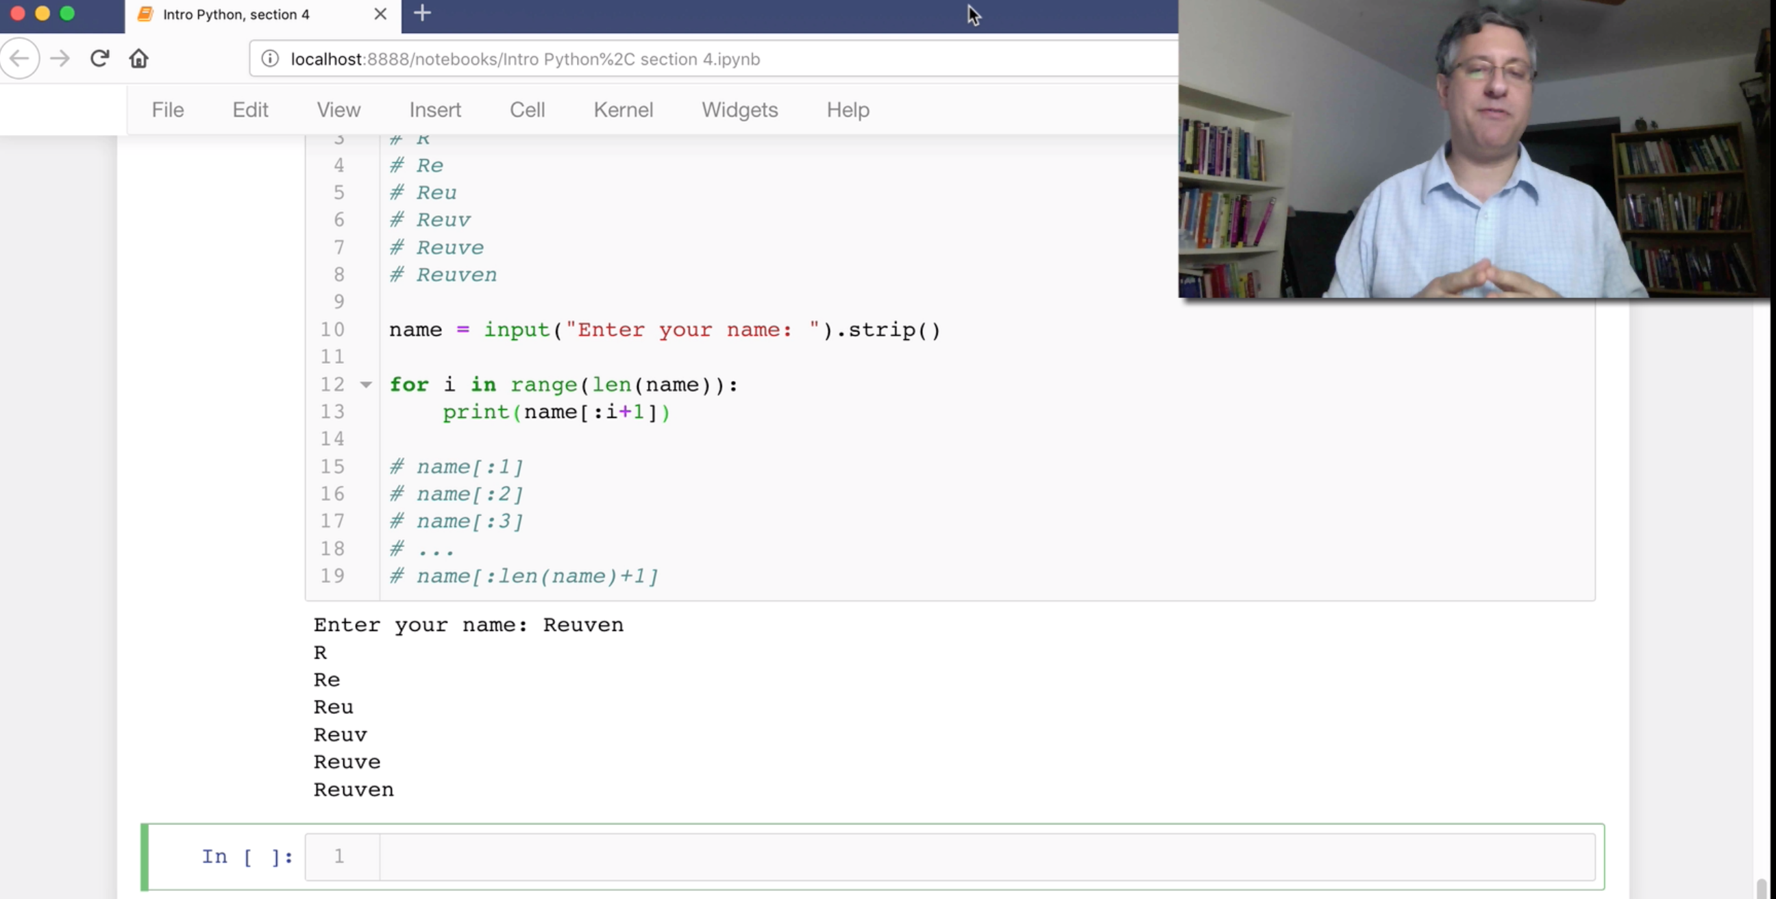Expand the Cell menu
Image resolution: width=1776 pixels, height=899 pixels.
(x=528, y=110)
